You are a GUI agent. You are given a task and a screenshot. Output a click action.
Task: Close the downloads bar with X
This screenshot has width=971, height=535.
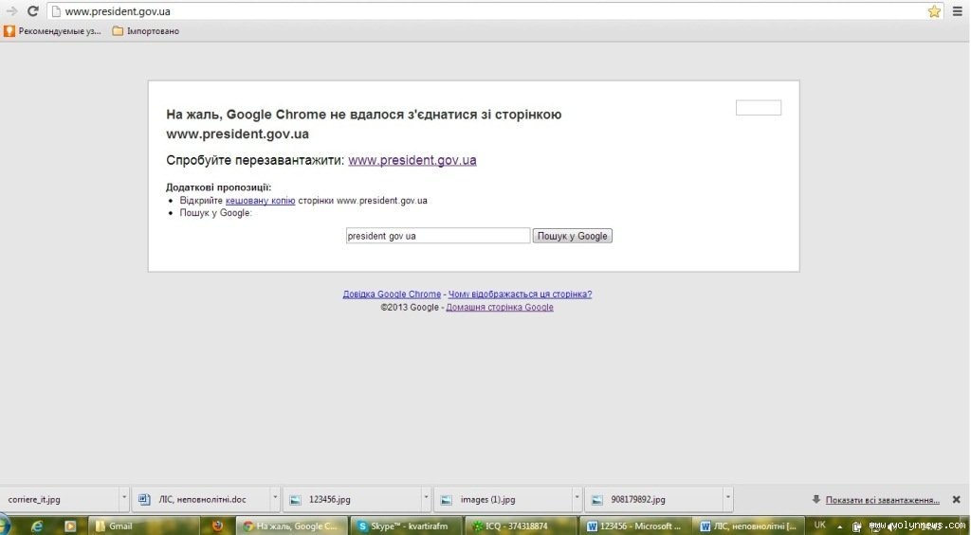956,499
